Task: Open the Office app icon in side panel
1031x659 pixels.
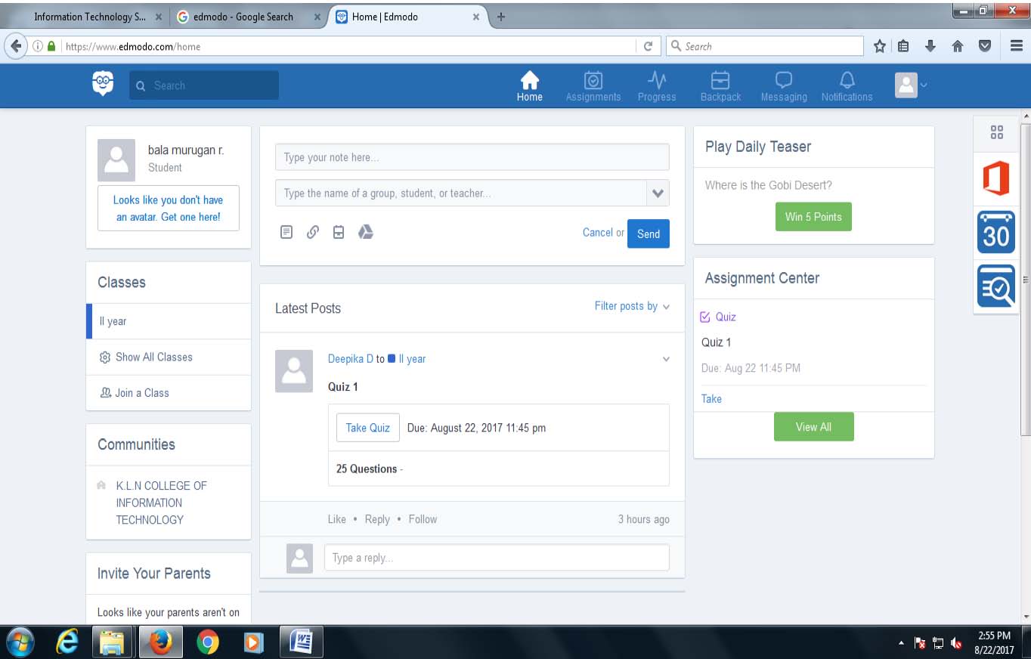Action: (995, 179)
